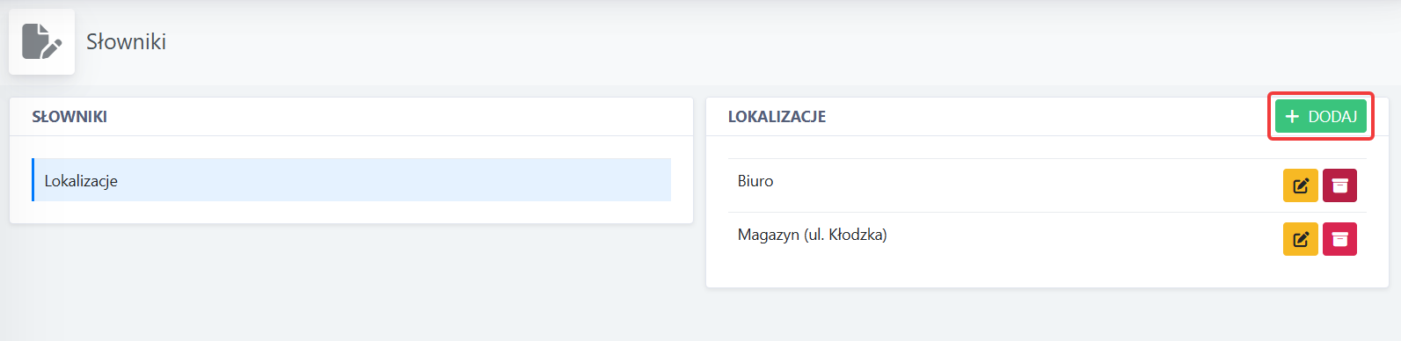Click the divider between Biuro and Magazyn rows

pos(1047,212)
